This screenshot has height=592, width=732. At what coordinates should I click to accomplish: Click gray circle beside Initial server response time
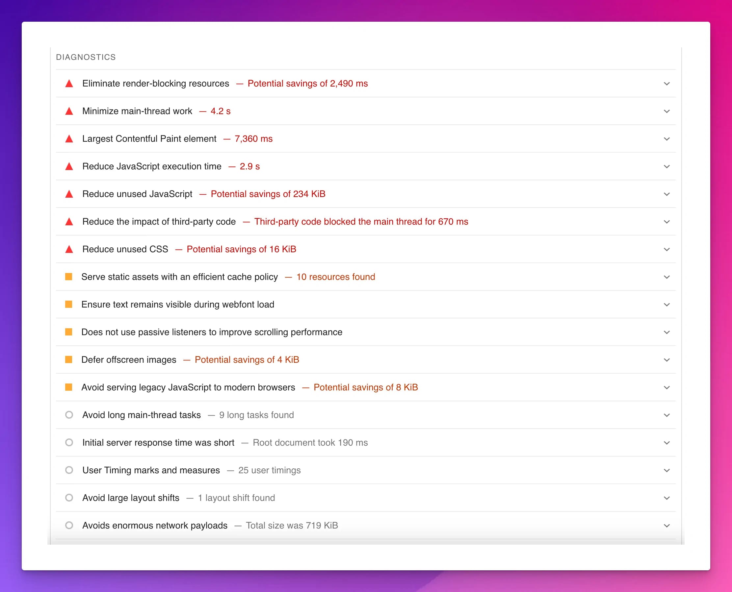click(69, 443)
